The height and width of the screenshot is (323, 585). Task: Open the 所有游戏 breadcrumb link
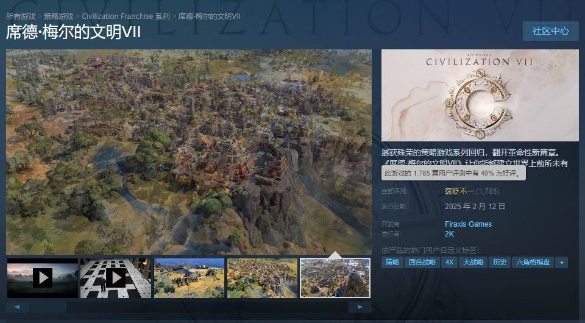(x=21, y=16)
